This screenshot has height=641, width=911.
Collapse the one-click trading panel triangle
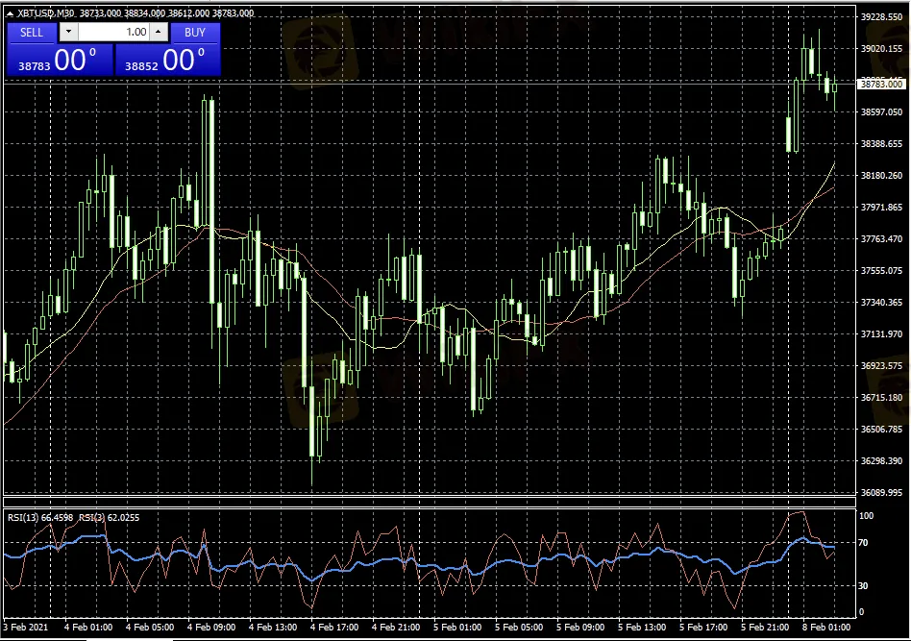10,12
